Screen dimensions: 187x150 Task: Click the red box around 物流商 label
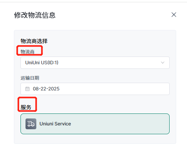click(x=29, y=50)
